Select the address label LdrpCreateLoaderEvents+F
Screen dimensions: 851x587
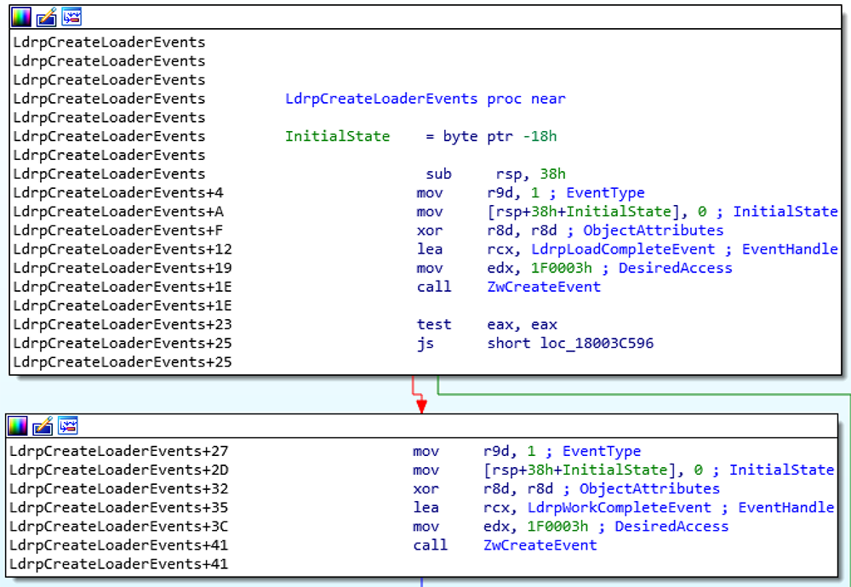[118, 231]
